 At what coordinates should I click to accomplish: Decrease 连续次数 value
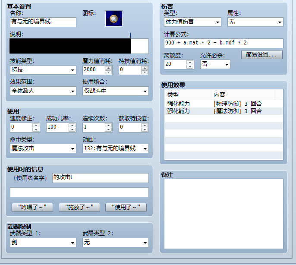108,129
